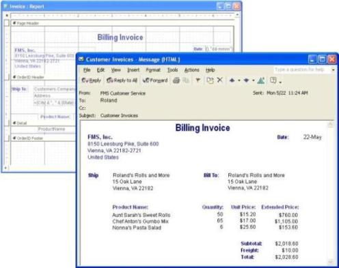Open the View menu
Screen dimensions: 339x268
(116, 70)
